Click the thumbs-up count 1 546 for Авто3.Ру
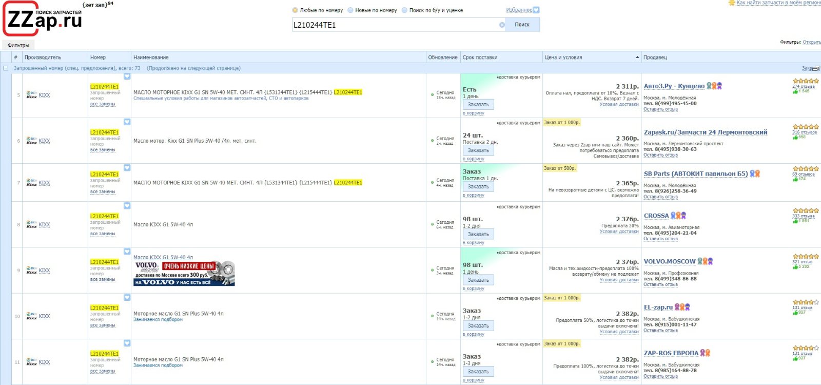This screenshot has height=385, width=821. pos(801,91)
